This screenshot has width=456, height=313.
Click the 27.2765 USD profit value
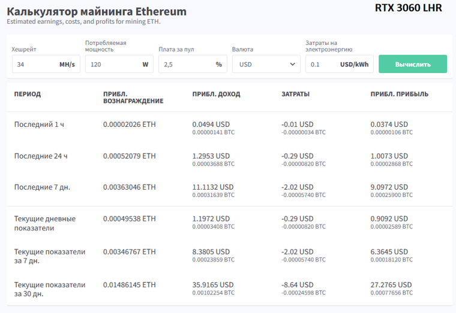[391, 285]
